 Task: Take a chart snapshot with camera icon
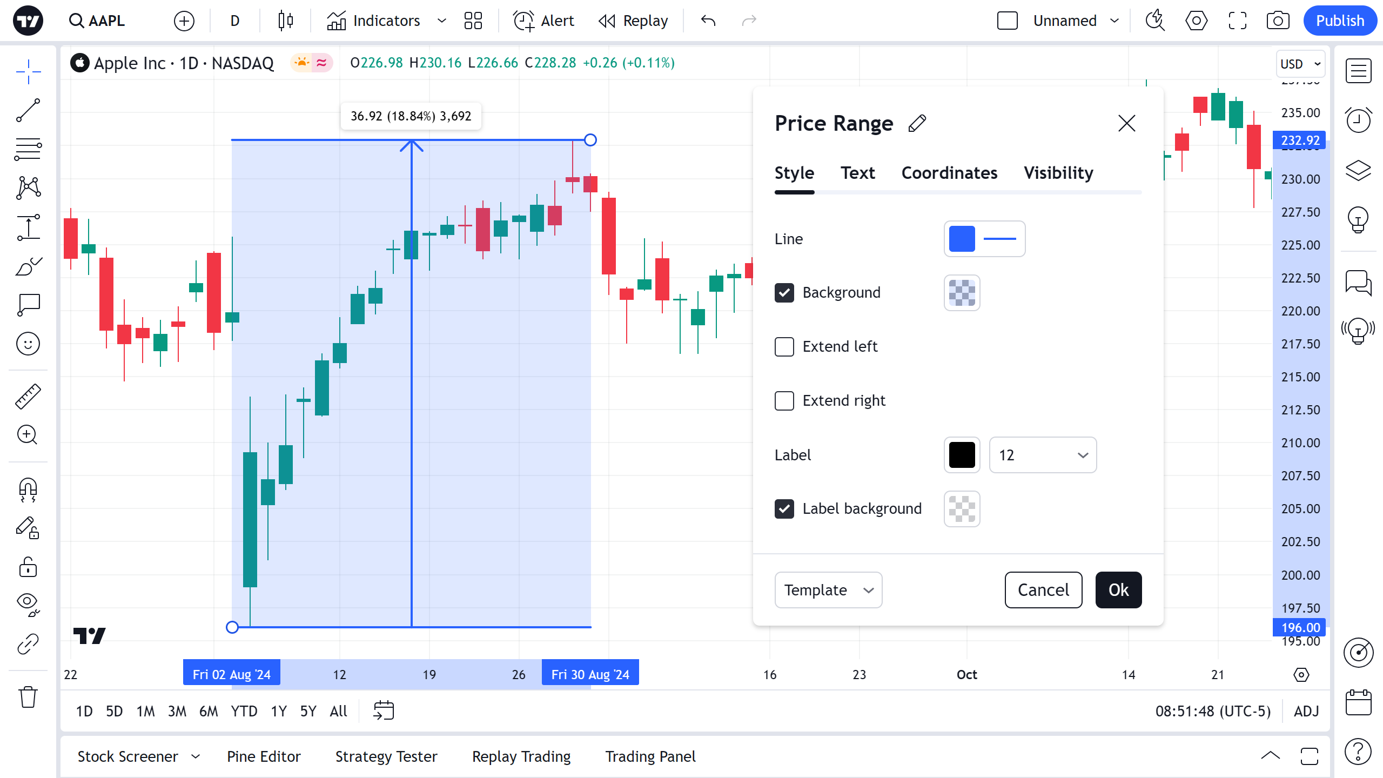1278,21
